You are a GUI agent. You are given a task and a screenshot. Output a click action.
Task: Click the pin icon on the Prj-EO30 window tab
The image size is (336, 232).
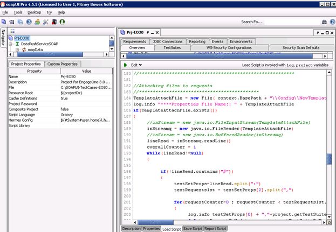148,32
